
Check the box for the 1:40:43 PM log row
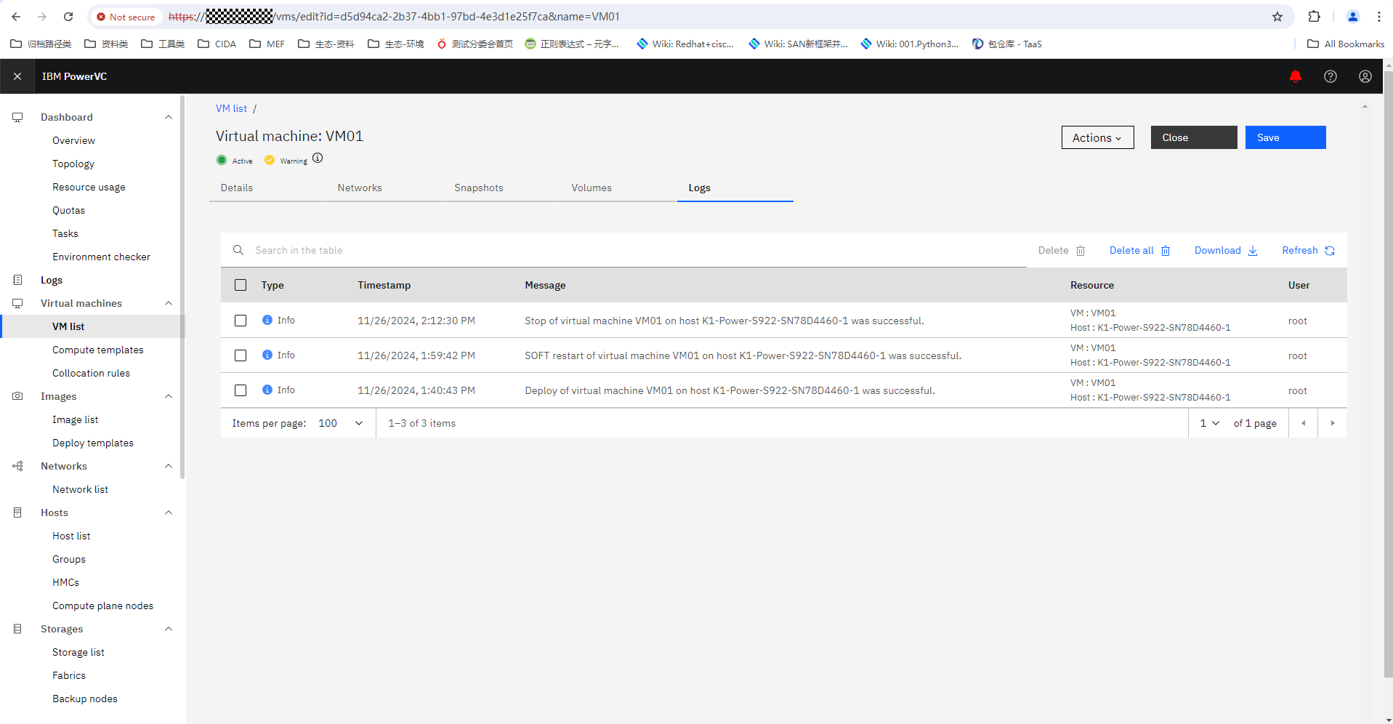241,390
